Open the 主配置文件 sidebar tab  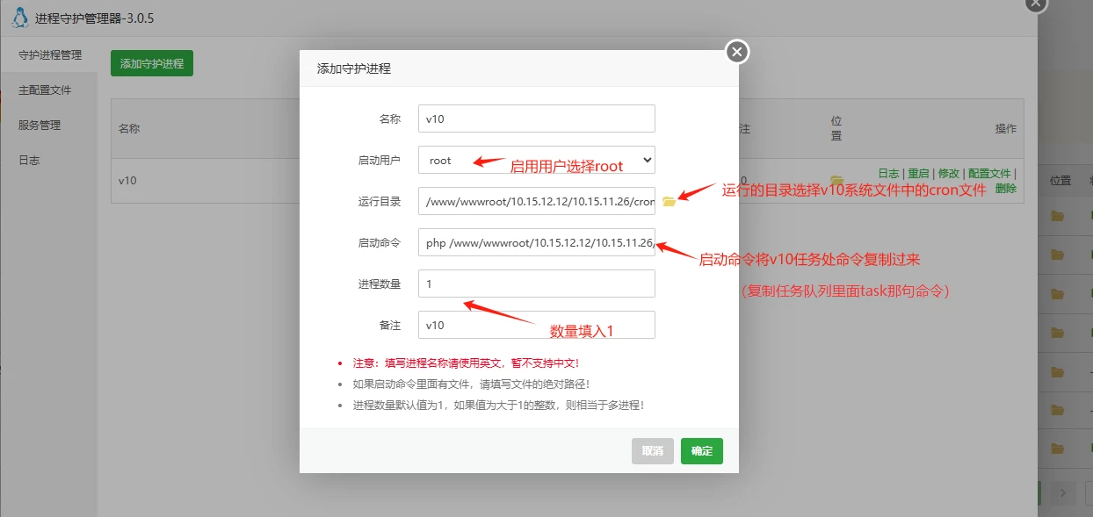click(45, 90)
